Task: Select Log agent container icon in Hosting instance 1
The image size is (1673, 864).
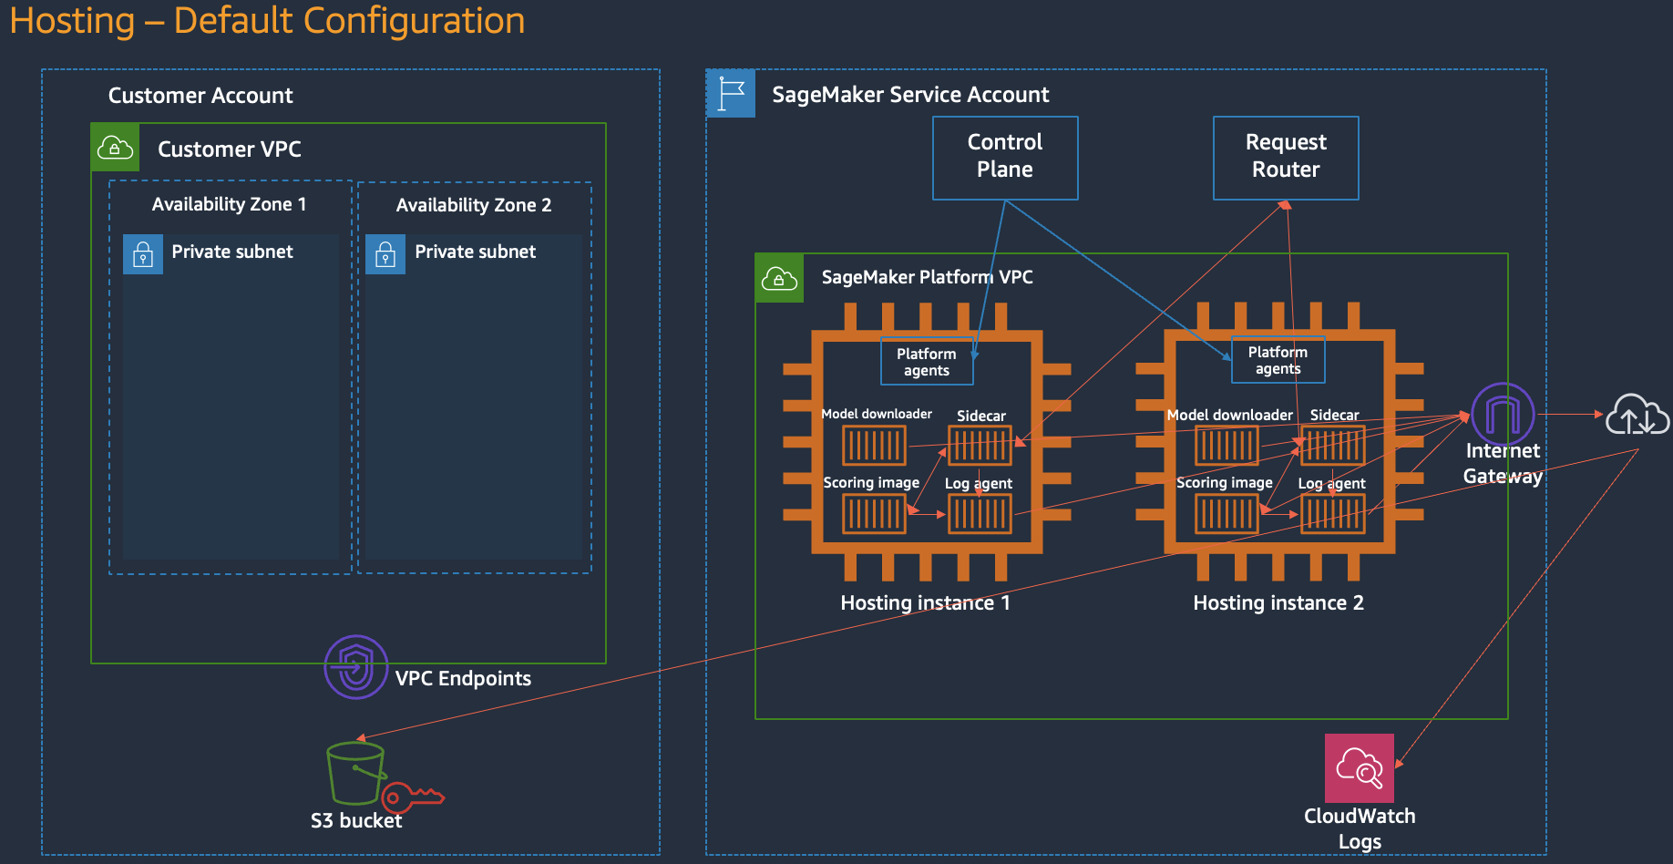Action: 980,514
